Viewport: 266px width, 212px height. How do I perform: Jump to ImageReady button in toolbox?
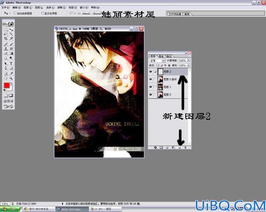(x=8, y=106)
